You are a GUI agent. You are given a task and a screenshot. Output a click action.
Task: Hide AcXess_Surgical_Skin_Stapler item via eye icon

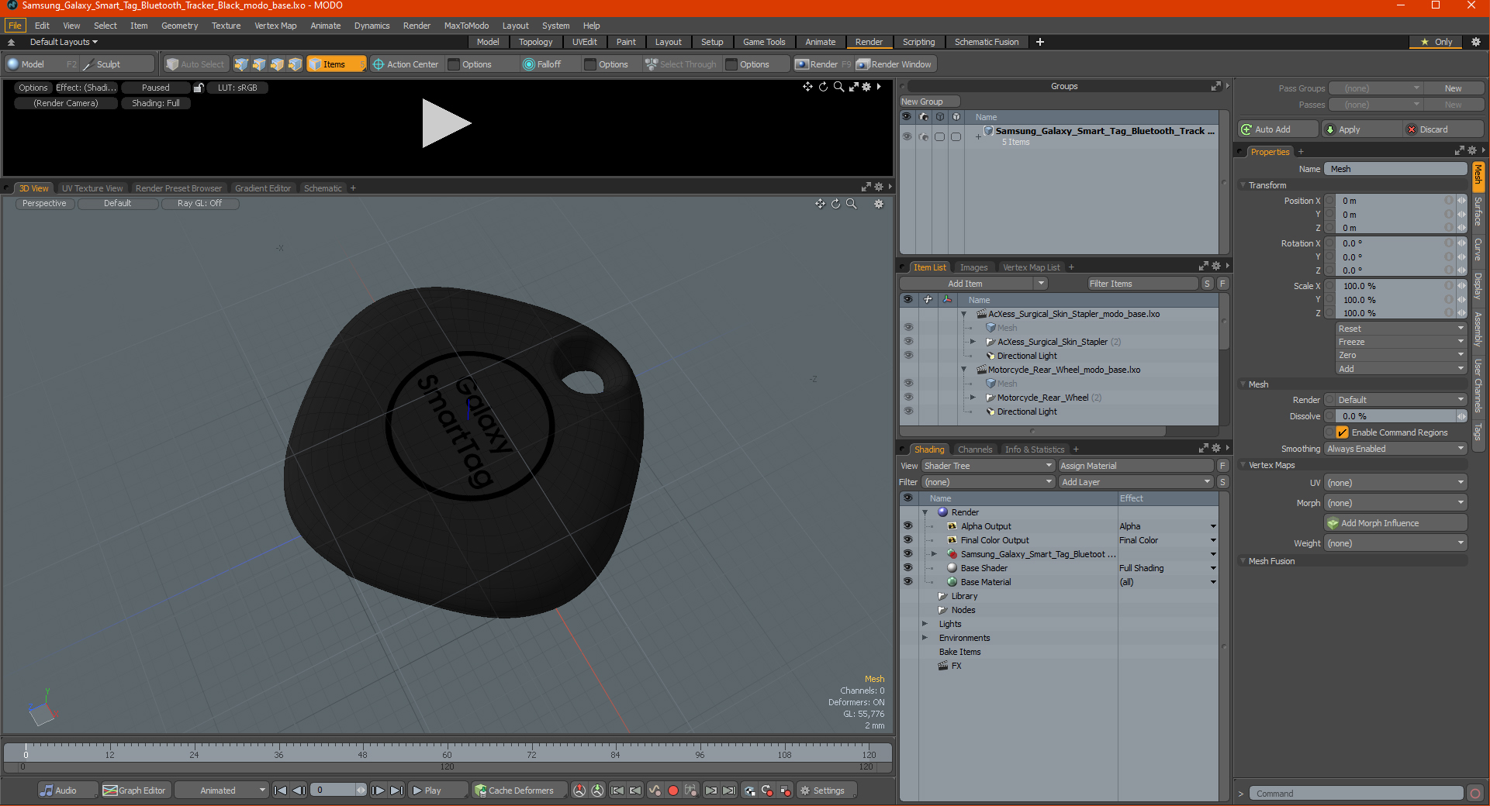click(908, 342)
